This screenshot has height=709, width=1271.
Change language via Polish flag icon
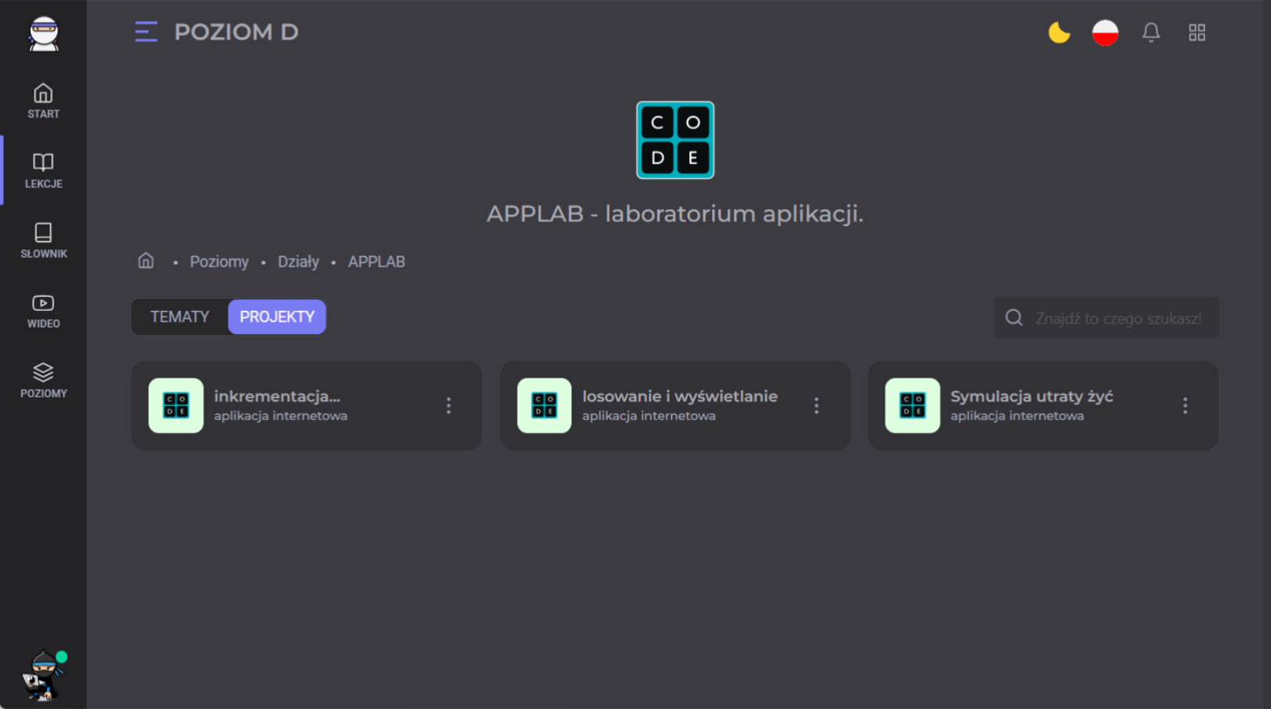coord(1105,32)
